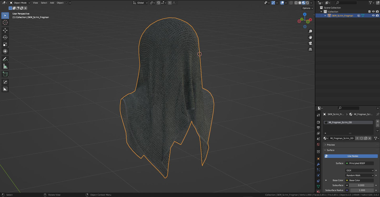Toggle Collection exclude checkbox
The width and height of the screenshot is (380, 197).
click(x=369, y=12)
